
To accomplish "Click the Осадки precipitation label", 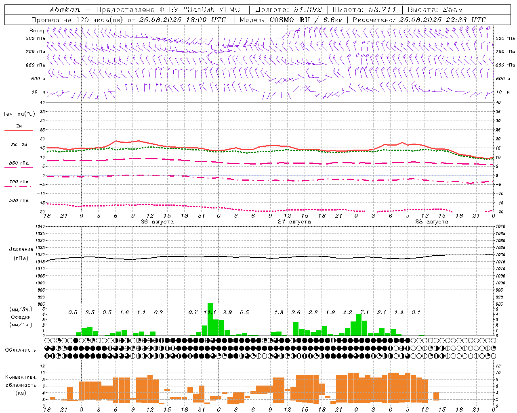I will point(21,317).
